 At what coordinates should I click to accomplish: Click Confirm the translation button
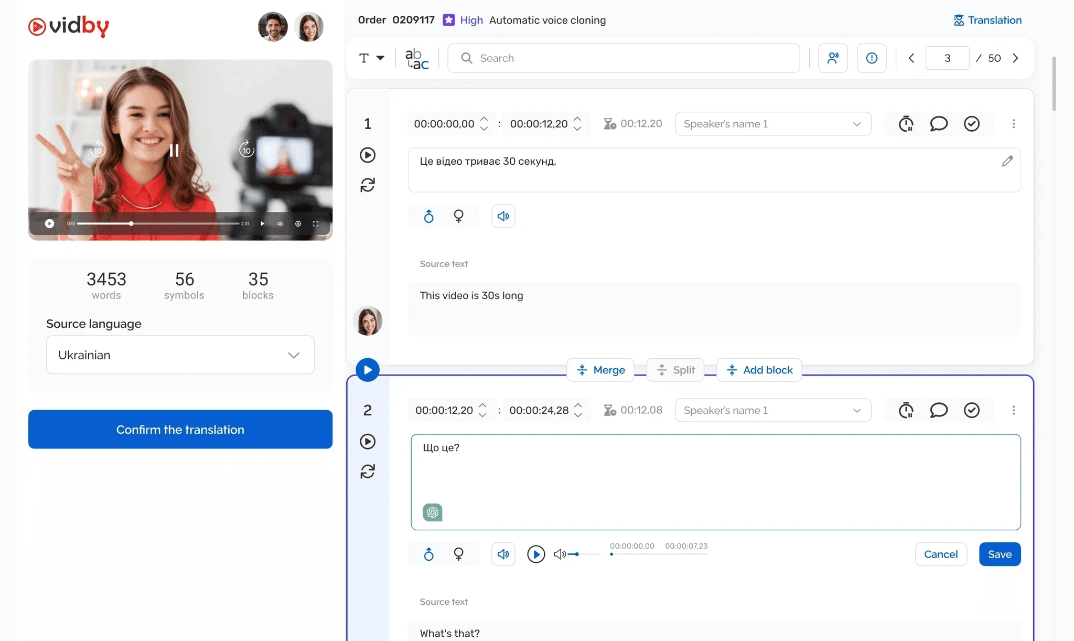point(180,429)
